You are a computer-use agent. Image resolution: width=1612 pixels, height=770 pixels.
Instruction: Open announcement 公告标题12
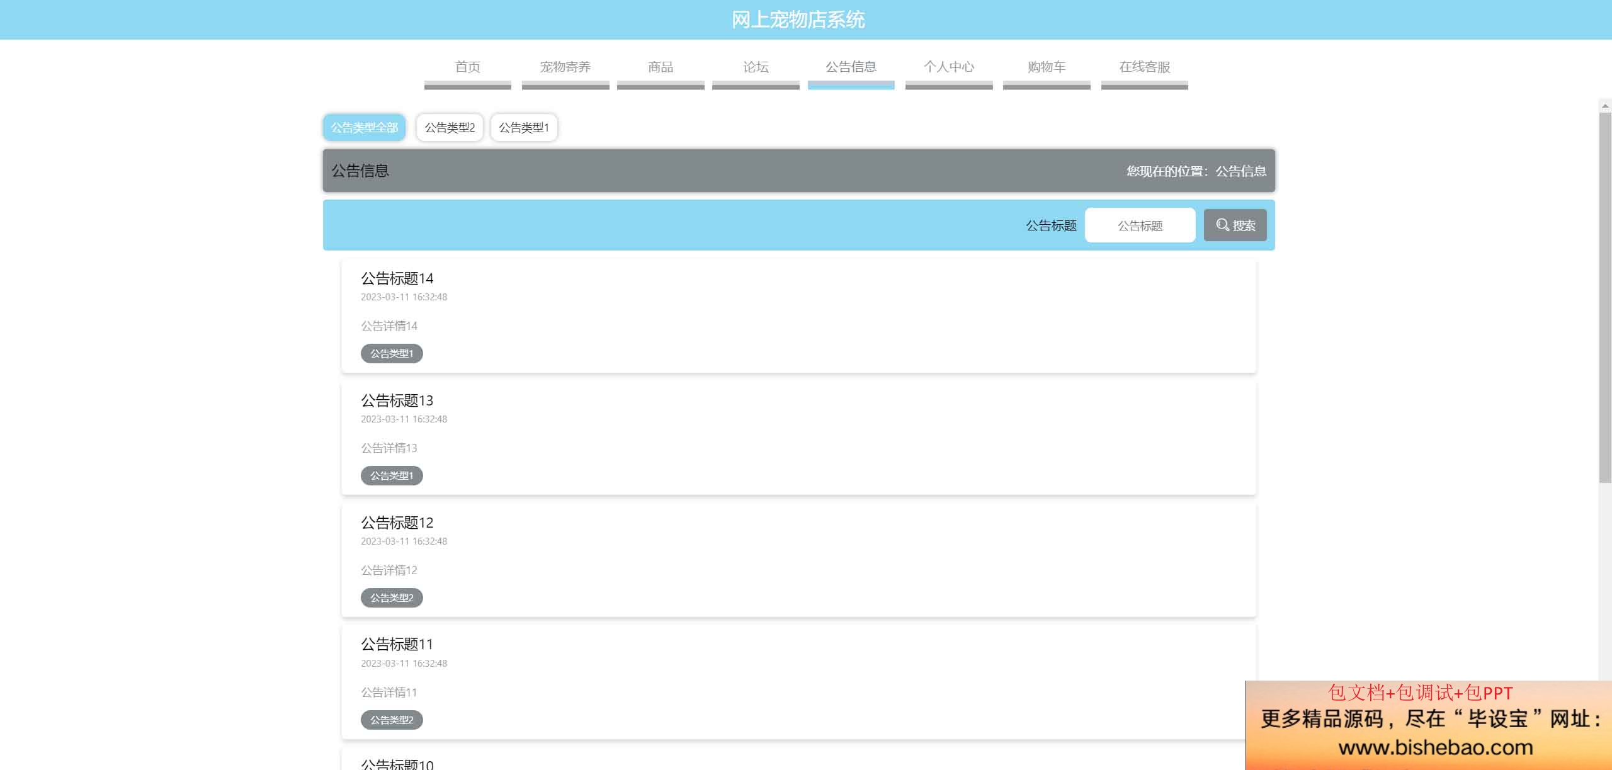click(x=397, y=523)
